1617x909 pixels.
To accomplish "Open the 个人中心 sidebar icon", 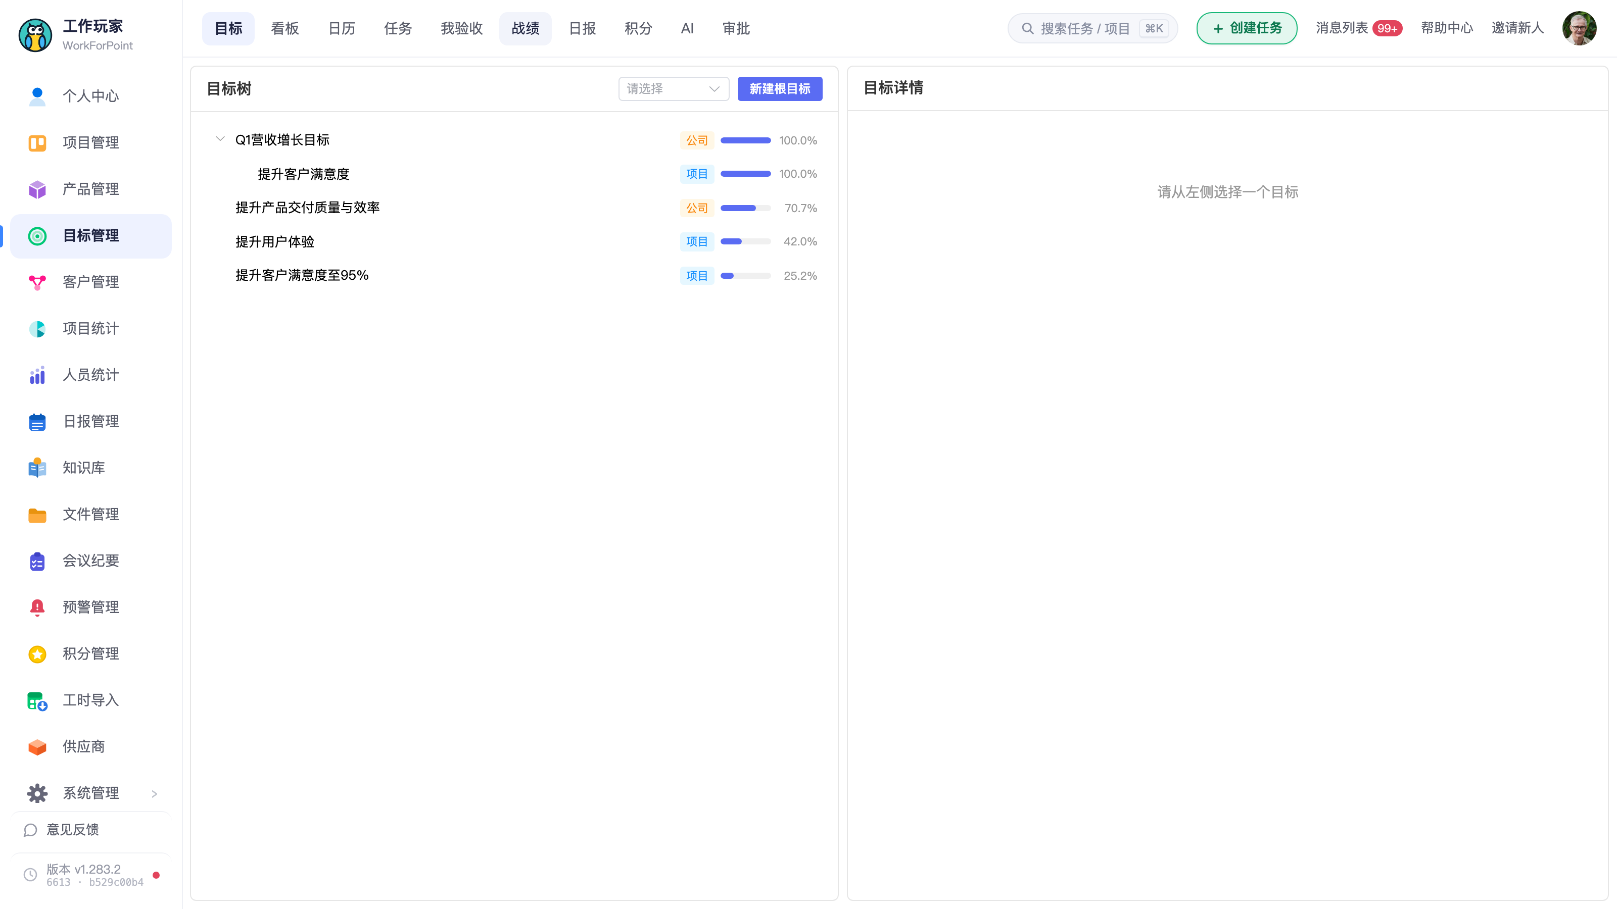I will coord(37,96).
